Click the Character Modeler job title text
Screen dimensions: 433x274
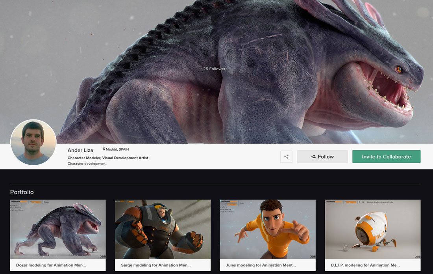click(x=108, y=158)
